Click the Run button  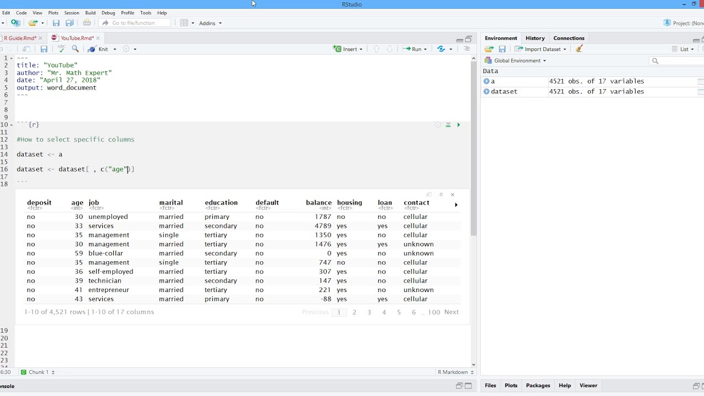412,49
